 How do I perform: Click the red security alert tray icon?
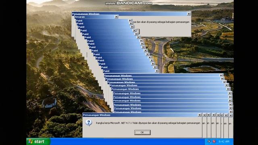tap(214, 141)
